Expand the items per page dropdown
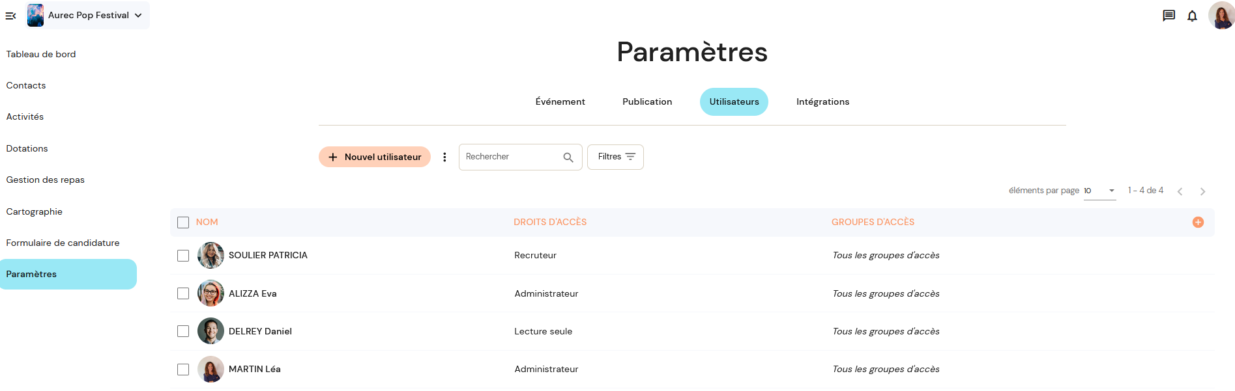This screenshot has height=391, width=1235. pyautogui.click(x=1100, y=191)
